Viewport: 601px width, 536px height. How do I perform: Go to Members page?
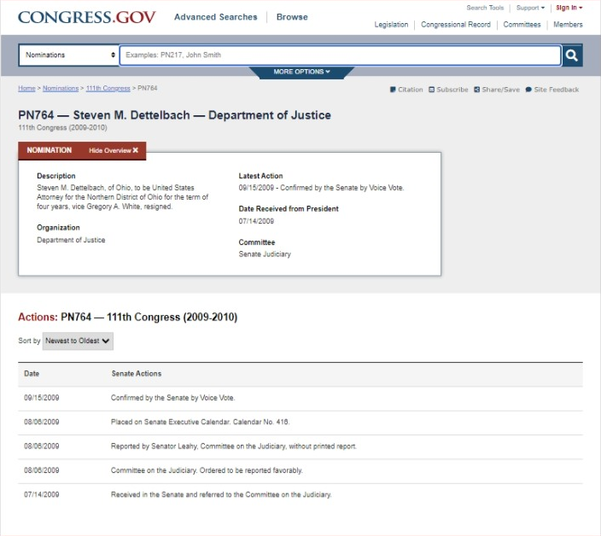click(568, 25)
